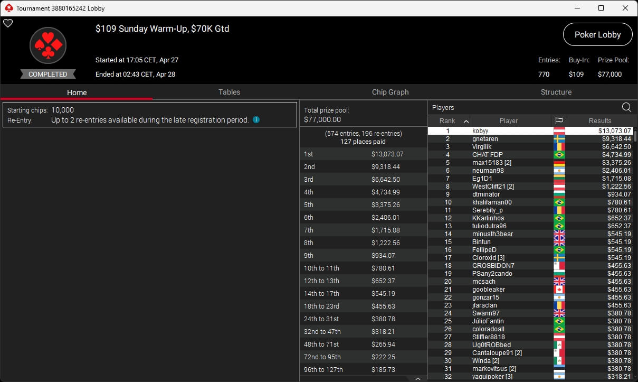Open the Poker Lobby
Screen dimensions: 638x382
597,34
